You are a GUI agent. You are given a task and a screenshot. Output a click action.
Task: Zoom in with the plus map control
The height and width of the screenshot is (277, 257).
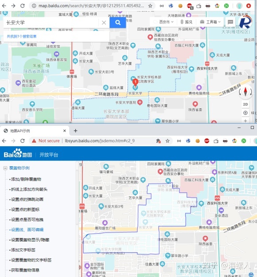pyautogui.click(x=245, y=121)
